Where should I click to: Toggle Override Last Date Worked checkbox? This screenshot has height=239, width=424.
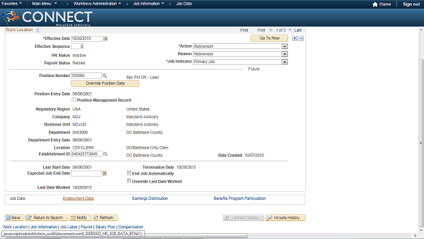pyautogui.click(x=129, y=181)
